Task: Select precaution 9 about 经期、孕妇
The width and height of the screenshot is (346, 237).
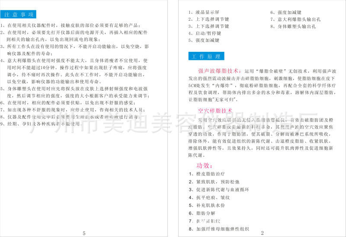Action: click(x=41, y=124)
